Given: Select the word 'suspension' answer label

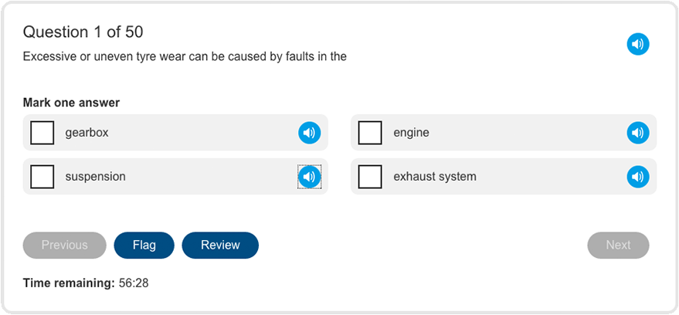Looking at the screenshot, I should pyautogui.click(x=95, y=177).
